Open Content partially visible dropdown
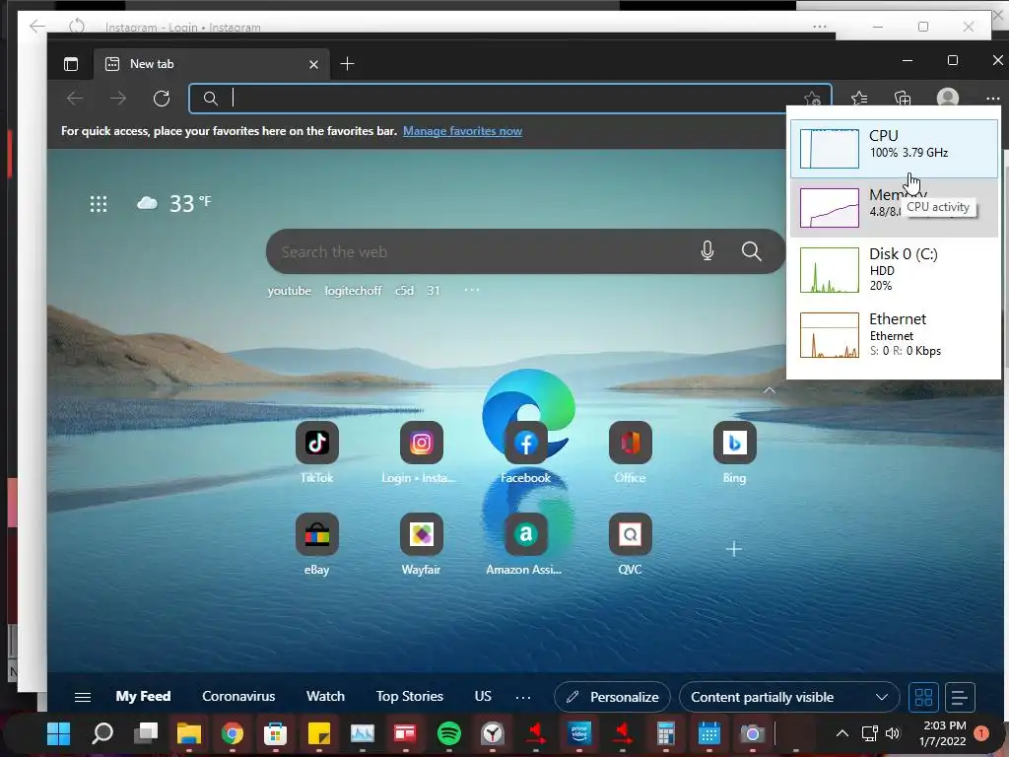The height and width of the screenshot is (757, 1009). point(789,697)
